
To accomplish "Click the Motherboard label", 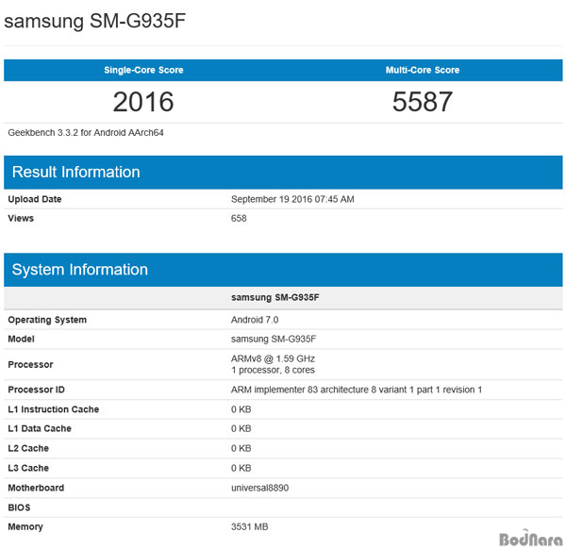I will tap(36, 488).
